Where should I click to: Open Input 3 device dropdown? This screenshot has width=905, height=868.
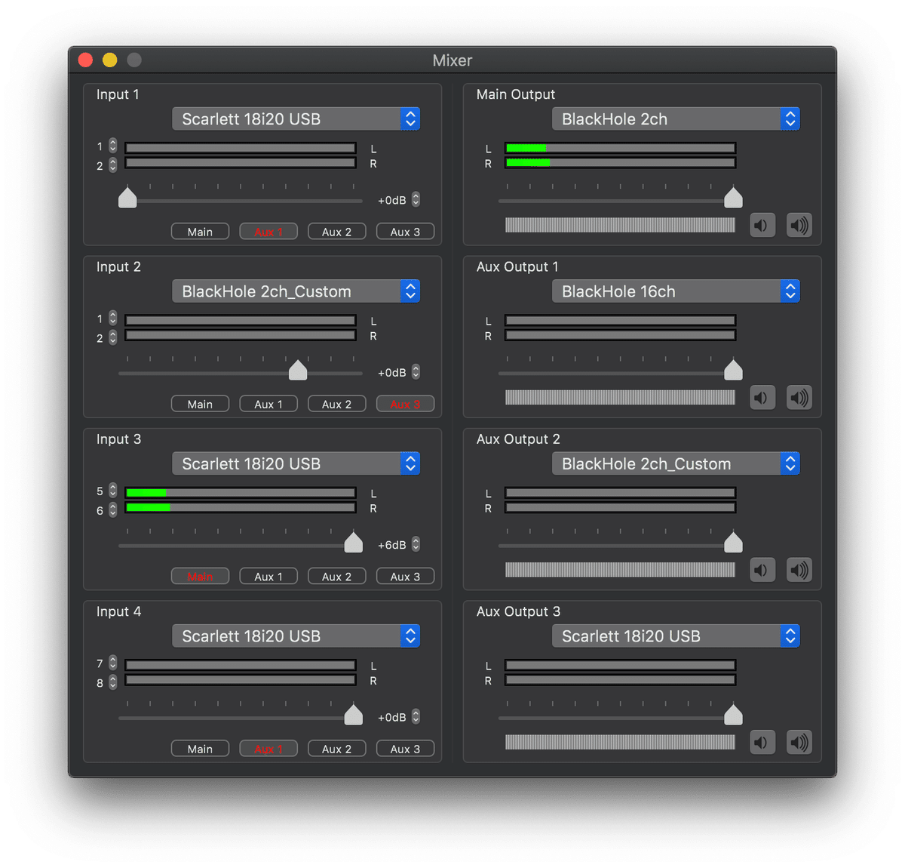296,463
